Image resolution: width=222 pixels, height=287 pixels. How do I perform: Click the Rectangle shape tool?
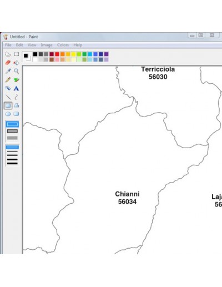[x=8, y=105]
